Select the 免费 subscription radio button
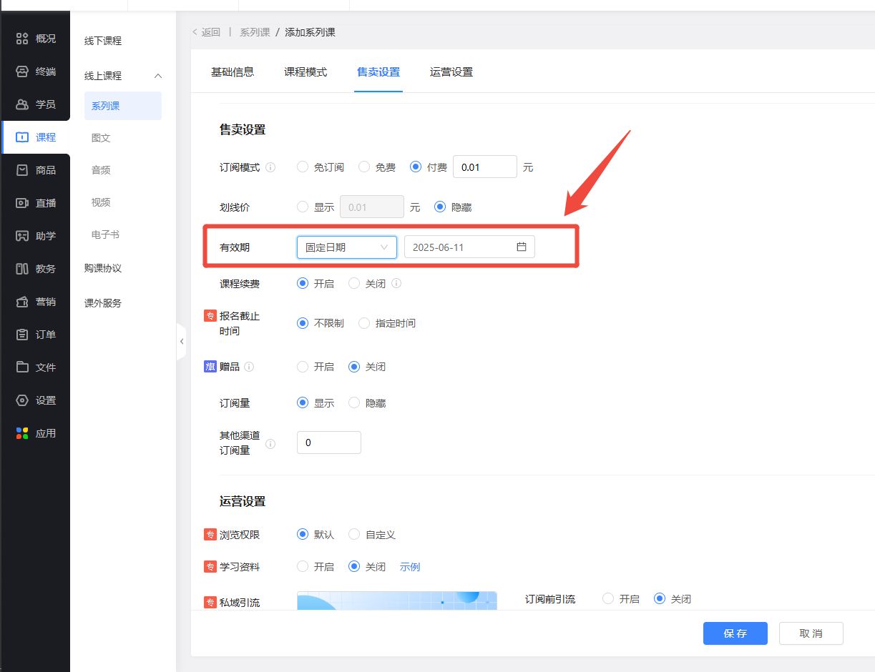The height and width of the screenshot is (672, 875). pyautogui.click(x=364, y=167)
